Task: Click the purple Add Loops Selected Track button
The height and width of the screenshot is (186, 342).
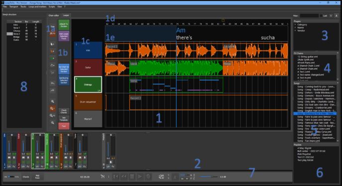Action: pos(64,36)
